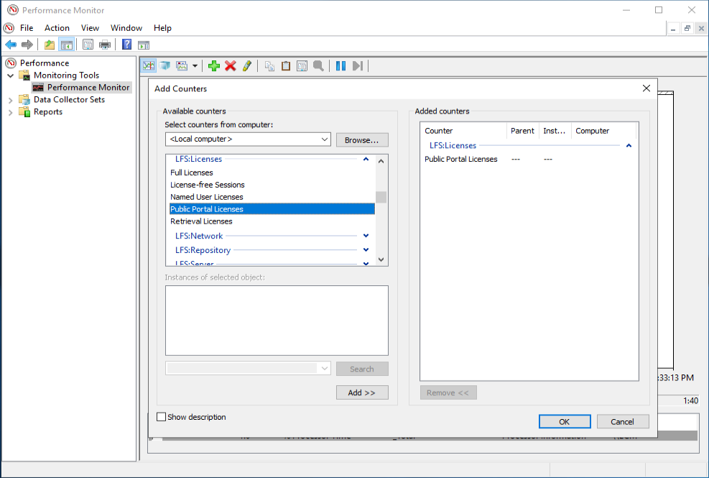Click the Inst... column header

(x=555, y=130)
